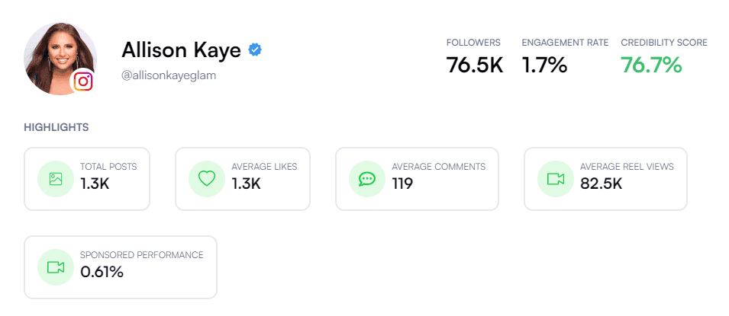This screenshot has height=316, width=729.
Task: Click the image icon in Total Posts card
Action: tap(56, 179)
